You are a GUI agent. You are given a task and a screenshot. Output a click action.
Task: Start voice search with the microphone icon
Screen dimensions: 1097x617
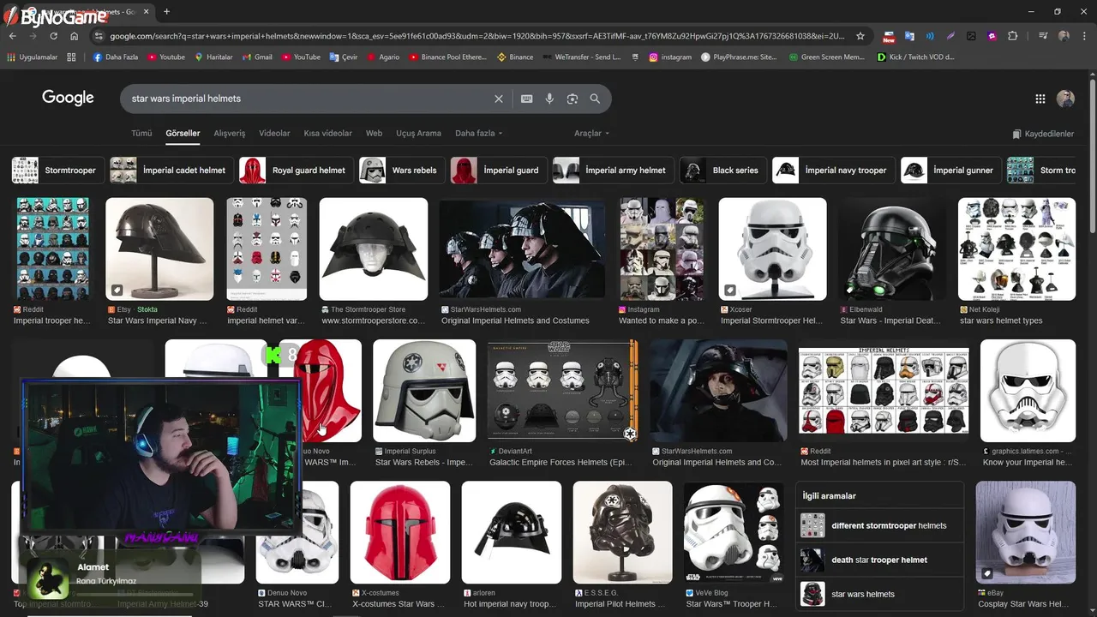coord(549,99)
